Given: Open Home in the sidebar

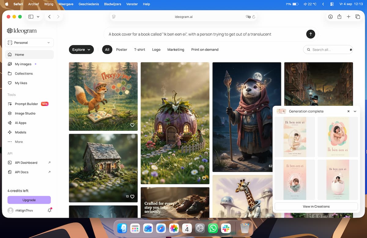Looking at the screenshot, I should click(x=29, y=55).
